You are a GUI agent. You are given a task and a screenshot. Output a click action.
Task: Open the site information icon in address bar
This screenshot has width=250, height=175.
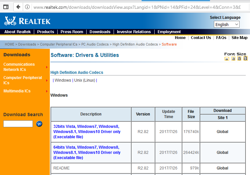point(27,7)
